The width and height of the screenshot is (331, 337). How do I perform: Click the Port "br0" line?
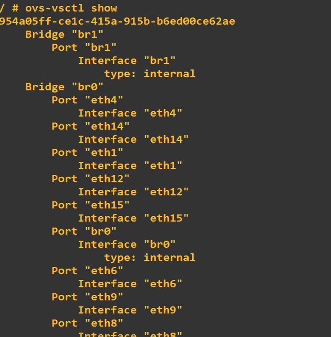(x=84, y=231)
